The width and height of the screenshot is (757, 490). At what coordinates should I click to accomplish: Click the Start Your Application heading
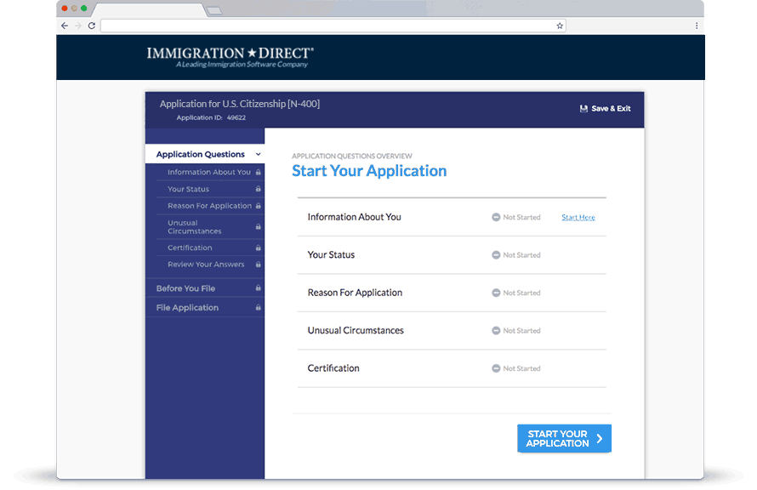click(x=369, y=171)
